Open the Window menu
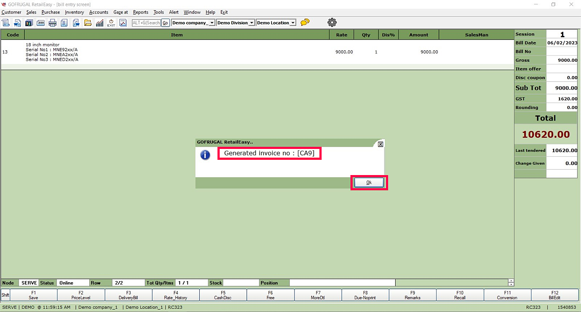Image resolution: width=581 pixels, height=312 pixels. tap(192, 12)
